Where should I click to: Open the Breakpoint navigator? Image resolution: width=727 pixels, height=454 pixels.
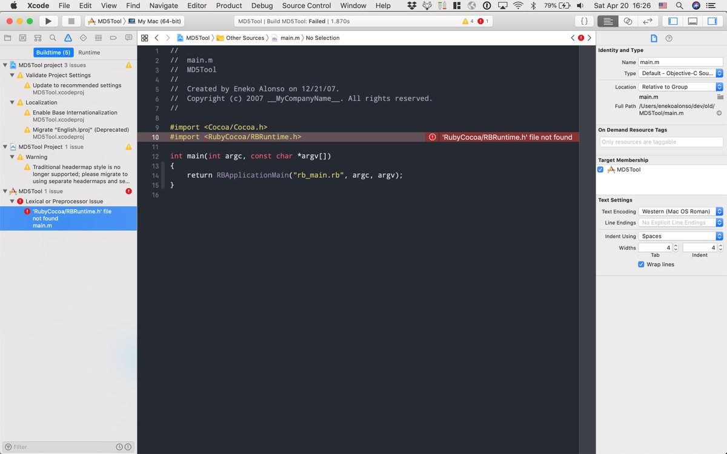pos(113,38)
